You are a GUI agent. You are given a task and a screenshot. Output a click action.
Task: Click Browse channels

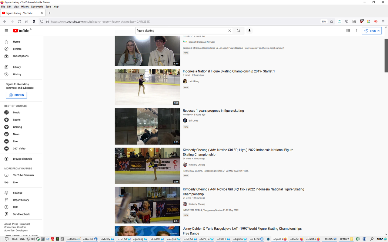[x=22, y=159]
